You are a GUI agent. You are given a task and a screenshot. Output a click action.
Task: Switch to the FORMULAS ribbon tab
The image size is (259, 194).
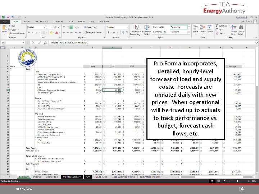tap(58, 22)
